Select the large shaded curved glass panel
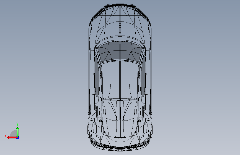Image resolution: width=240 pixels, height=155 pixels. [x=120, y=52]
